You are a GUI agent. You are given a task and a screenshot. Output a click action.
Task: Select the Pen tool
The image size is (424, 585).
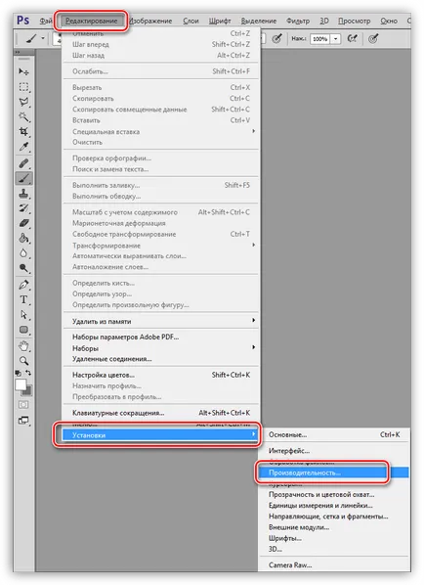(23, 285)
